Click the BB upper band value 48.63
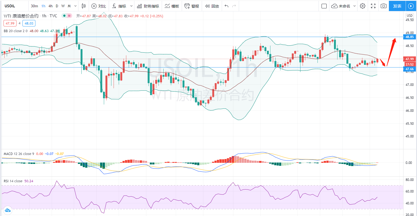This screenshot has width=417, height=216. 44,31
